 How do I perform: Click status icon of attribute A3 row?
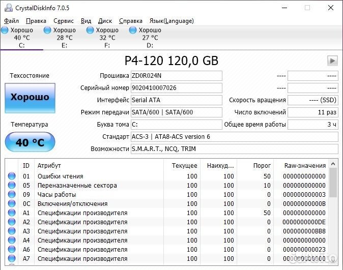click(12, 231)
